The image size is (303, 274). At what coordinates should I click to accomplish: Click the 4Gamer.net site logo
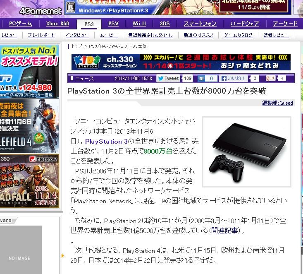point(41,11)
